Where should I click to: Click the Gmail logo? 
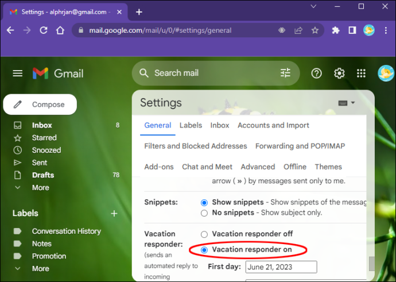tap(58, 74)
